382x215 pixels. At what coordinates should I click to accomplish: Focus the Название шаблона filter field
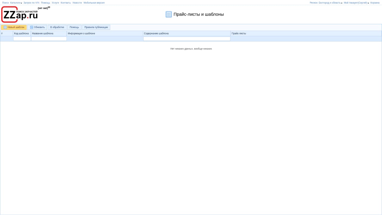[x=49, y=39]
